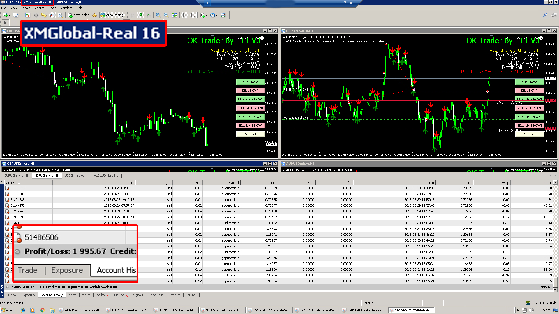Viewport: 559px width, 314px height.
Task: Switch to the EURUSDmicro,H1 chart tab
Action: [16, 175]
